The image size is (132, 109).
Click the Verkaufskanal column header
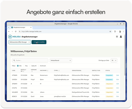77,70
